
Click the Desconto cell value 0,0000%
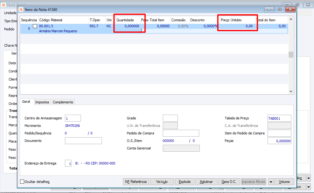pos(210,26)
